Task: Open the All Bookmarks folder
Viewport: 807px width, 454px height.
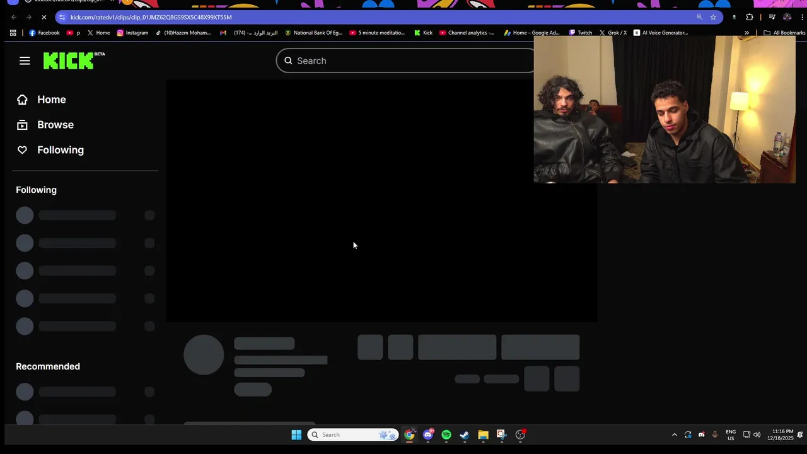Action: [784, 33]
